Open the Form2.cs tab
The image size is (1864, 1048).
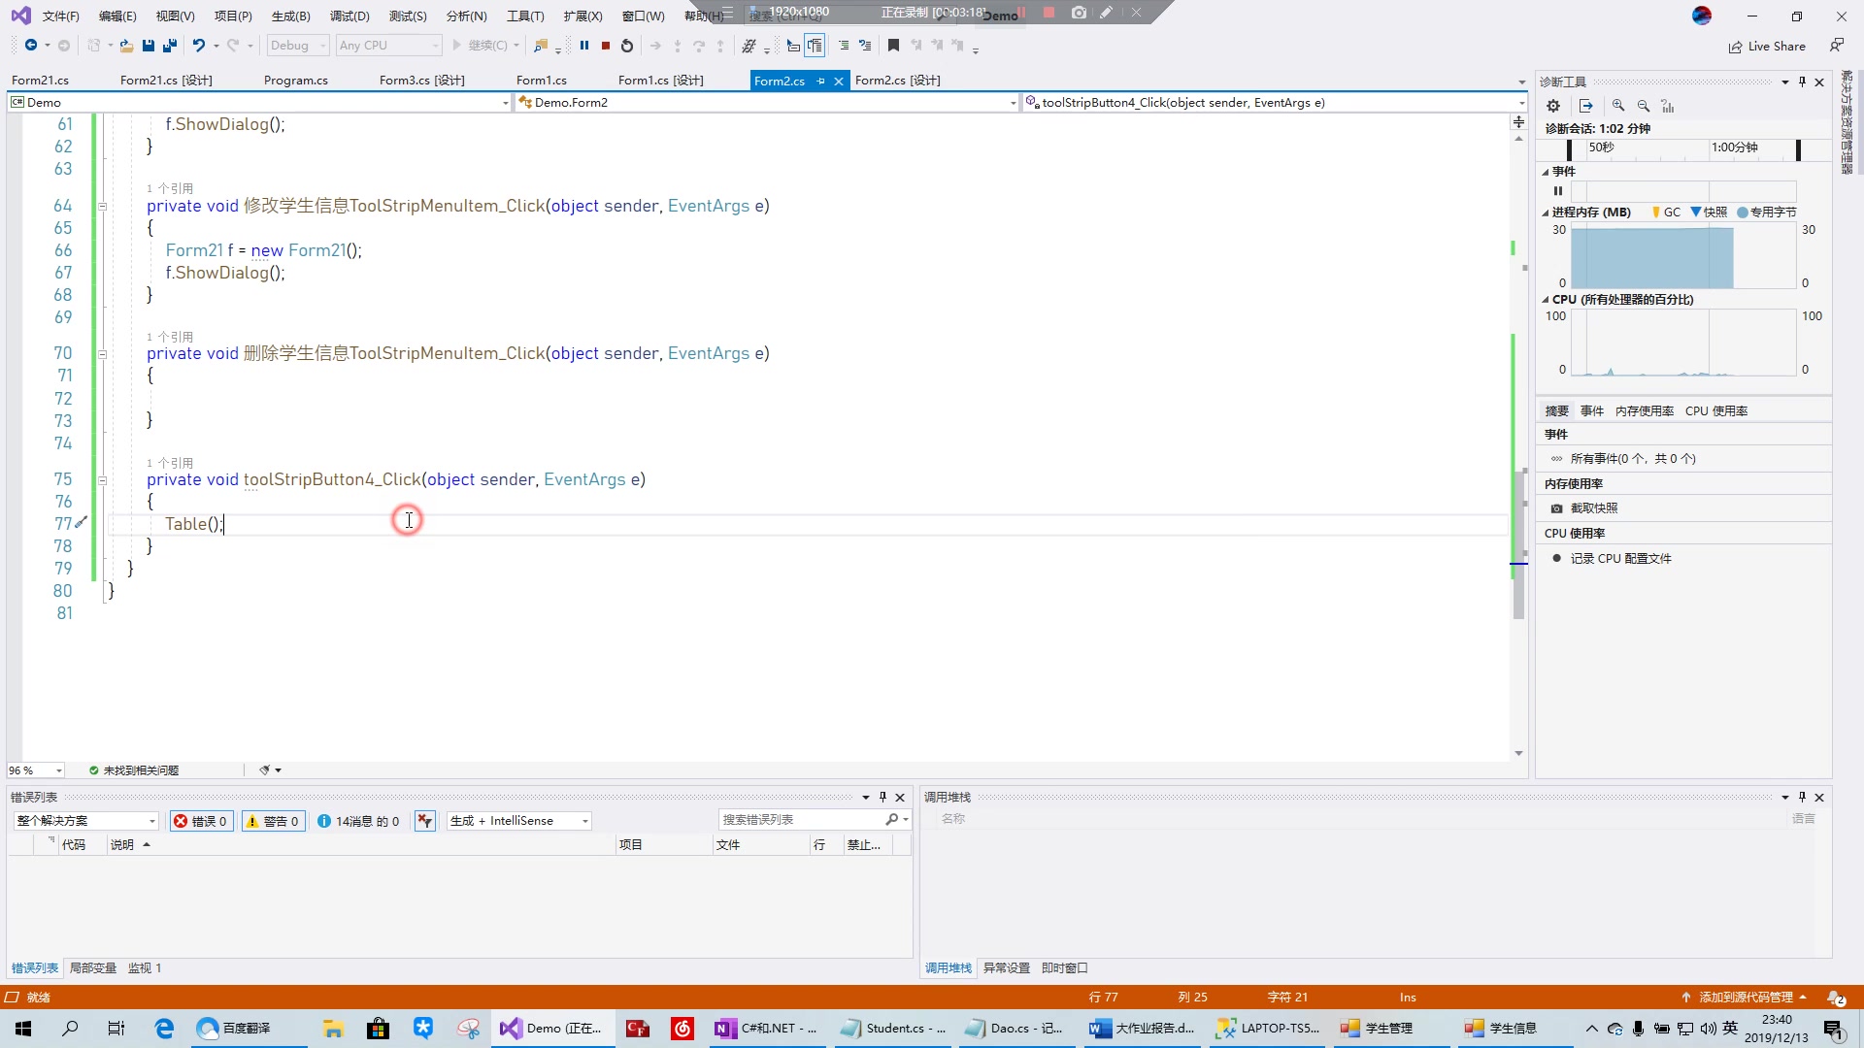tap(775, 80)
